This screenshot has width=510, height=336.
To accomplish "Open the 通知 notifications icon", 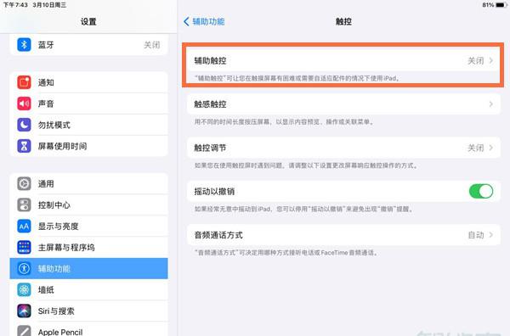I will 24,82.
